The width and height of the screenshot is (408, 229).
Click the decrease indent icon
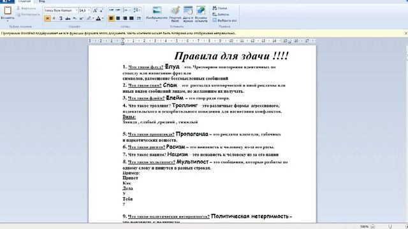[112, 10]
